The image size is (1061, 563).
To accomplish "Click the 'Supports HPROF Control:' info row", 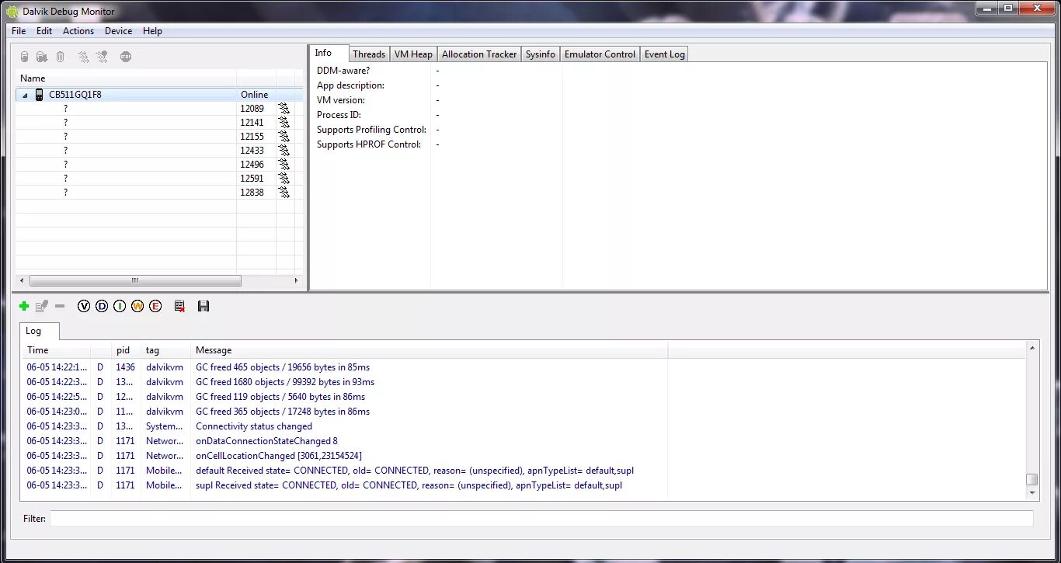I will [369, 144].
